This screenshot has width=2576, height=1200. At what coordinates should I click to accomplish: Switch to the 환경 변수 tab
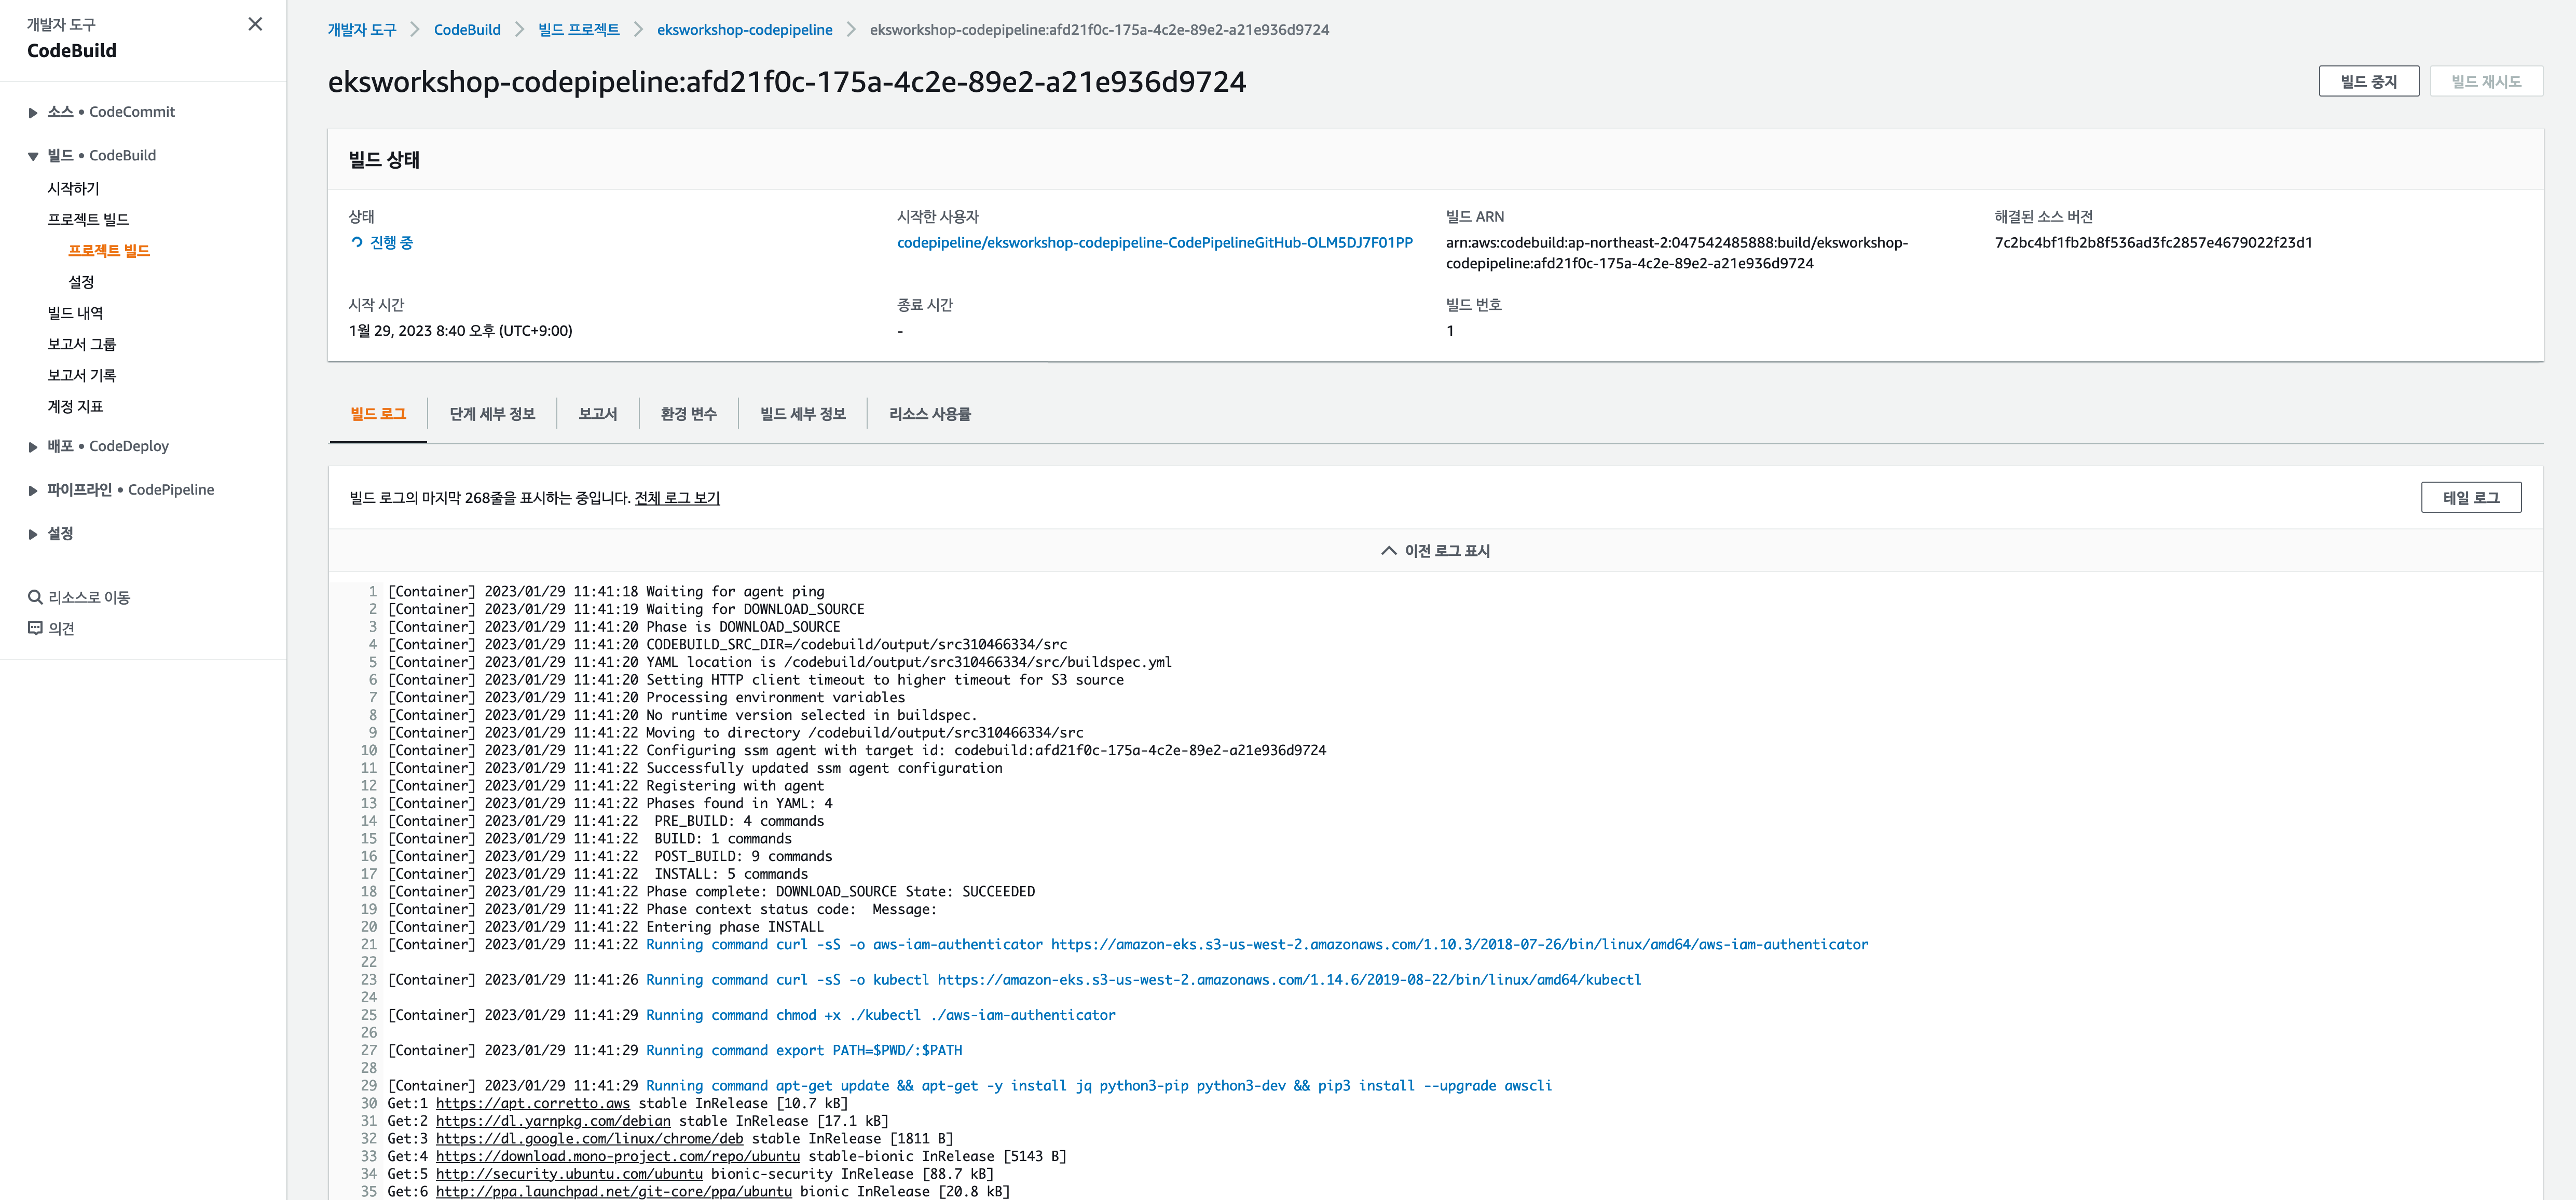point(689,414)
